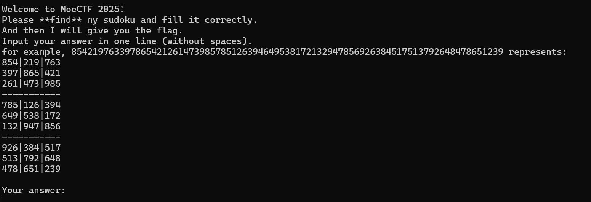Image resolution: width=591 pixels, height=202 pixels.
Task: Click the word 'represents:' after the example
Action: click(538, 52)
